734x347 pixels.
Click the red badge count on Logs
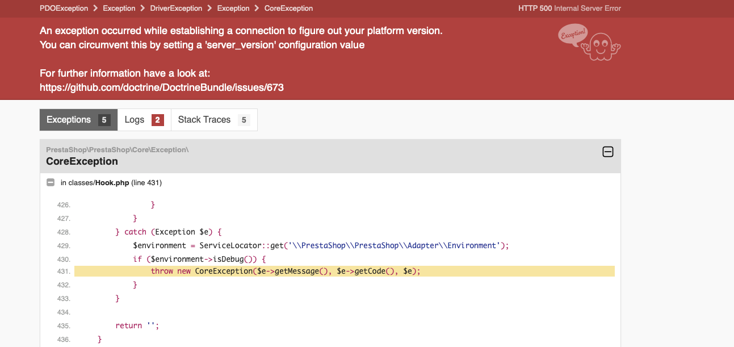(157, 120)
